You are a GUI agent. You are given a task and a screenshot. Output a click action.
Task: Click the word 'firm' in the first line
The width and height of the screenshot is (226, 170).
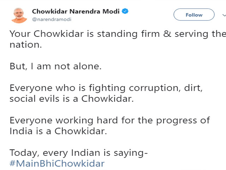[x=150, y=34]
